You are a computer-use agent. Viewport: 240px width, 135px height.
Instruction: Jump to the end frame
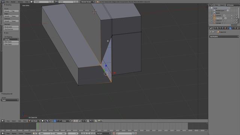click(94, 133)
